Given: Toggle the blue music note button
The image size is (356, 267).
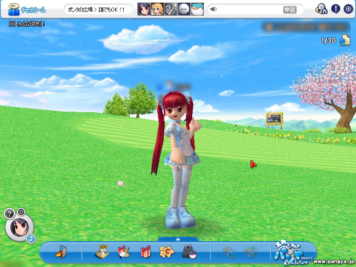Looking at the screenshot, I should 30,239.
